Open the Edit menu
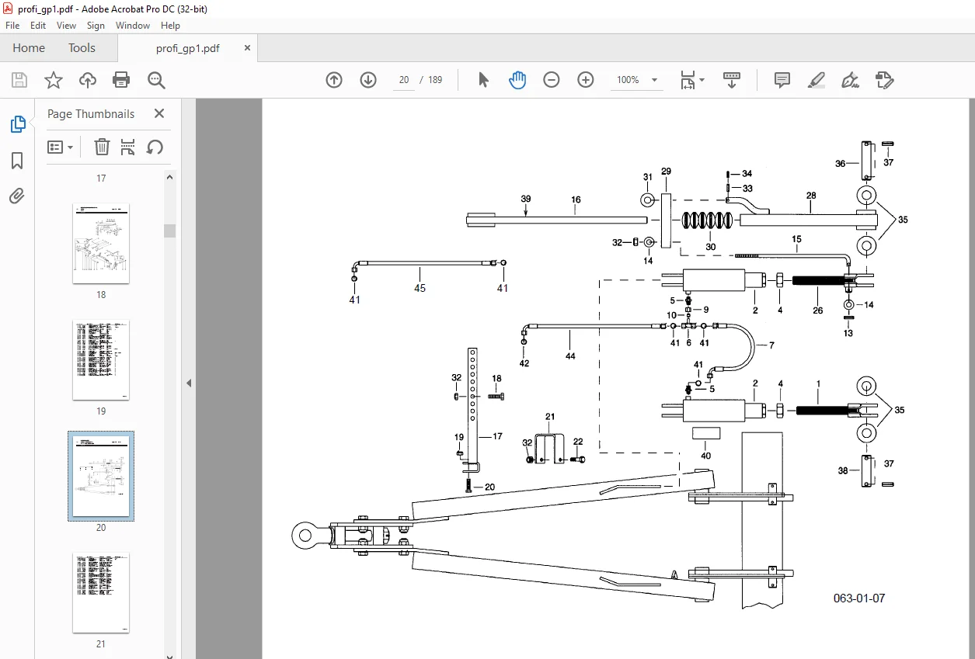 (38, 26)
